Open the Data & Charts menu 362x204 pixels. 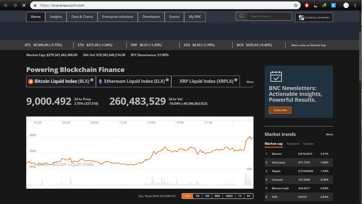click(x=82, y=17)
